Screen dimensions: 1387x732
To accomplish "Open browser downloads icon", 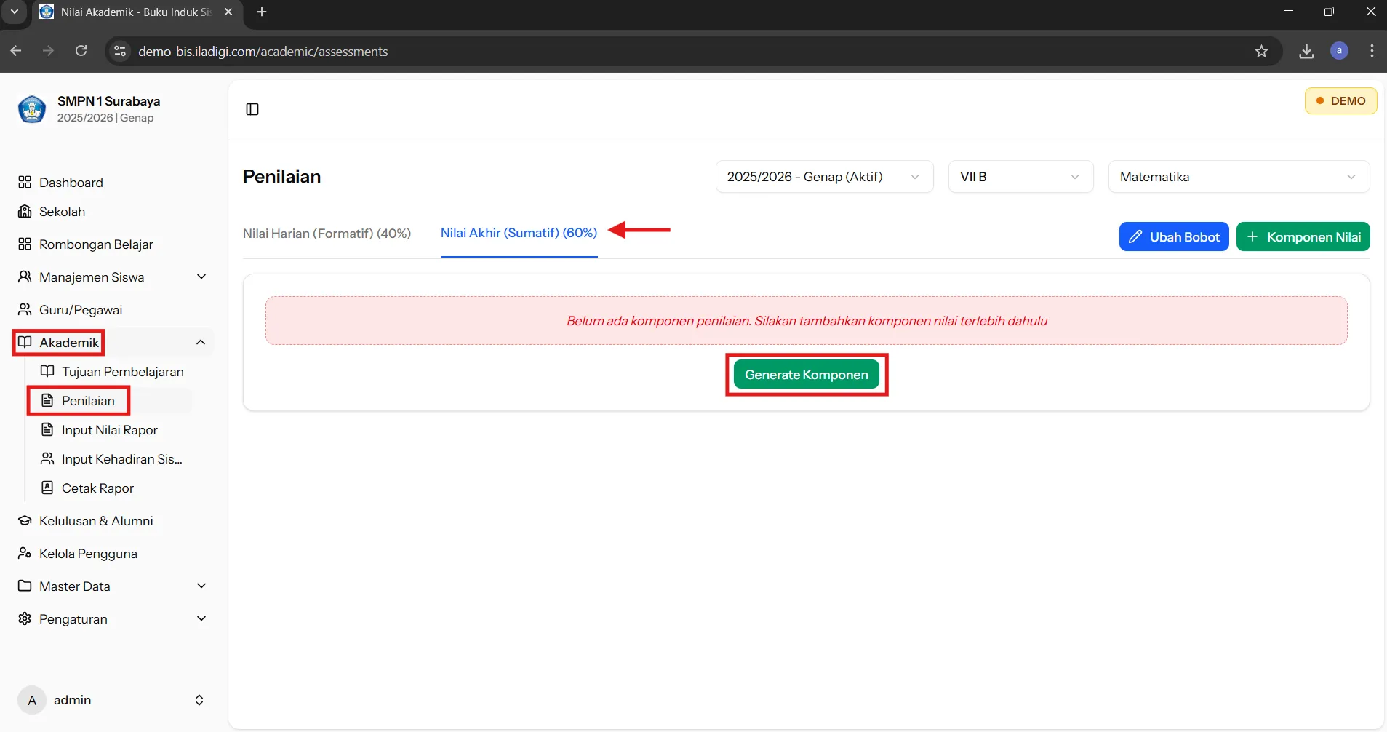I will coord(1306,51).
